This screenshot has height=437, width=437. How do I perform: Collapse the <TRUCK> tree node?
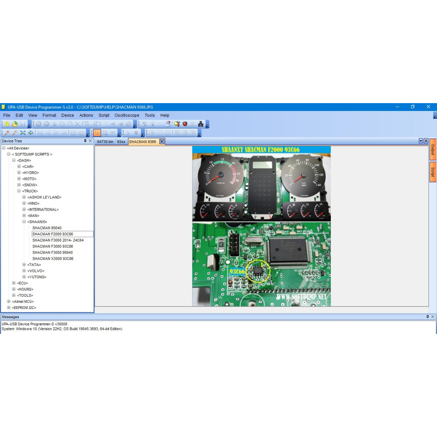point(19,191)
